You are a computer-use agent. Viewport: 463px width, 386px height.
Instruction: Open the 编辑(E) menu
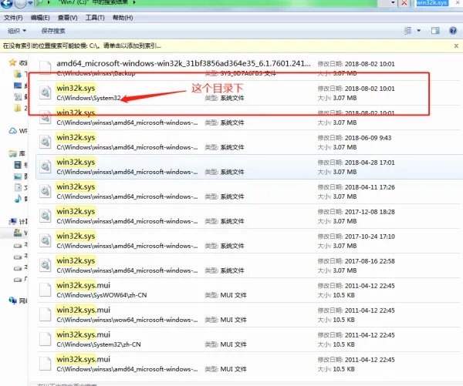[40, 18]
